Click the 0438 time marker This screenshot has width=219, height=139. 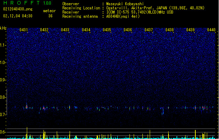[170, 30]
